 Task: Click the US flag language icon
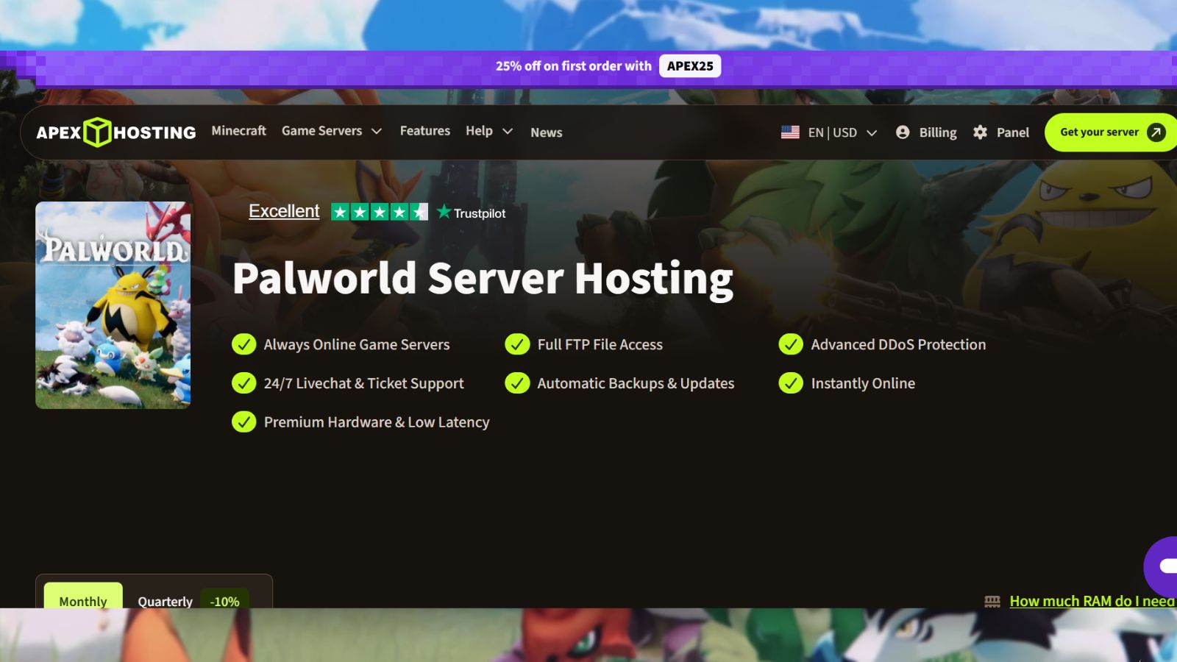coord(789,132)
